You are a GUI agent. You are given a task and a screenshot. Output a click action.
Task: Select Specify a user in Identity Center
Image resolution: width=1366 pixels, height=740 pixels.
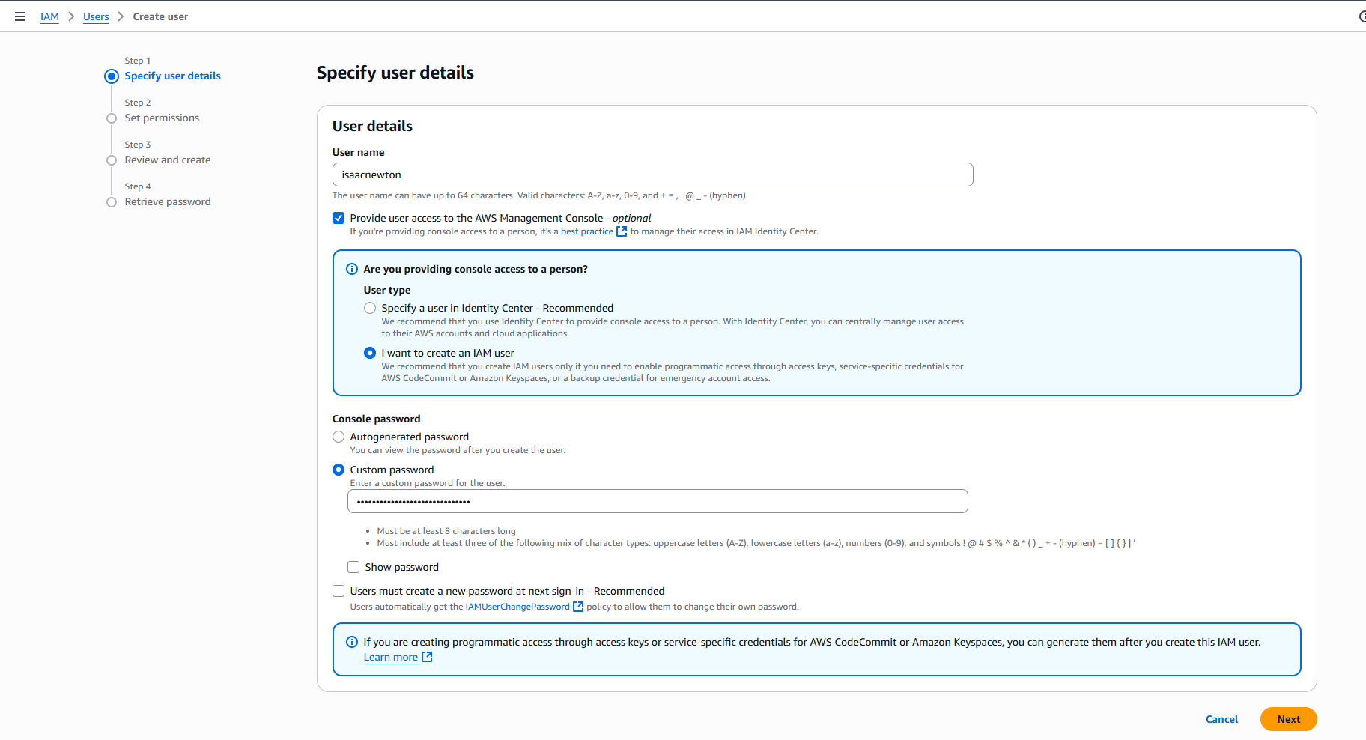370,308
